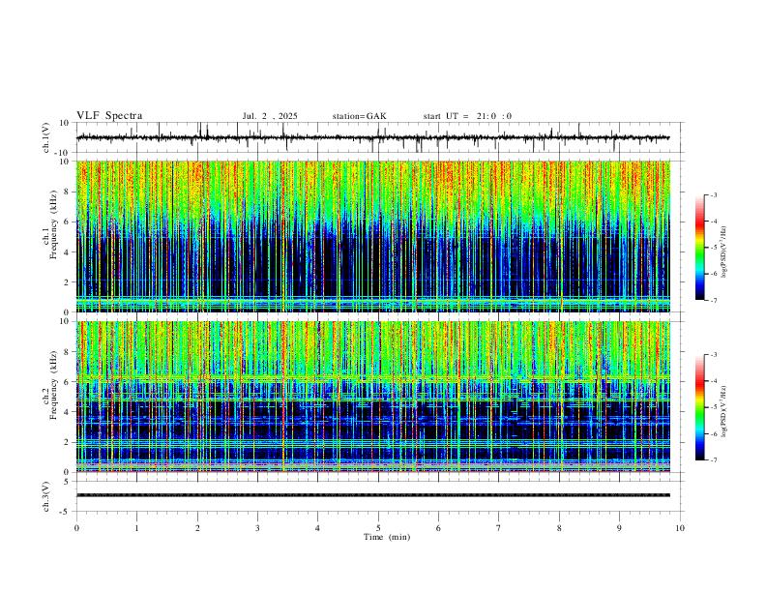This screenshot has height=592, width=766.
Task: Click the "8" kHz tick of ch.1 spectrogram
Action: 67,192
